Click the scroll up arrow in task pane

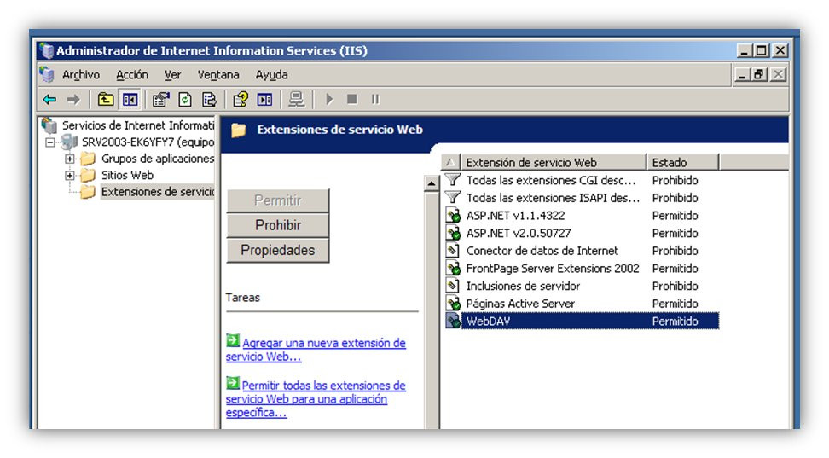(x=432, y=183)
